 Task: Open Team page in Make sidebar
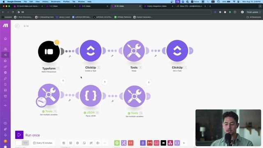click(x=5, y=49)
